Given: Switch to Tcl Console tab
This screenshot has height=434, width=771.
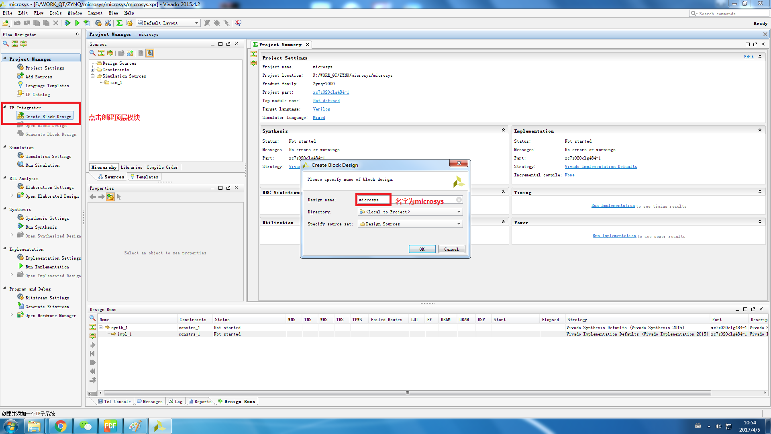Looking at the screenshot, I should click(114, 401).
